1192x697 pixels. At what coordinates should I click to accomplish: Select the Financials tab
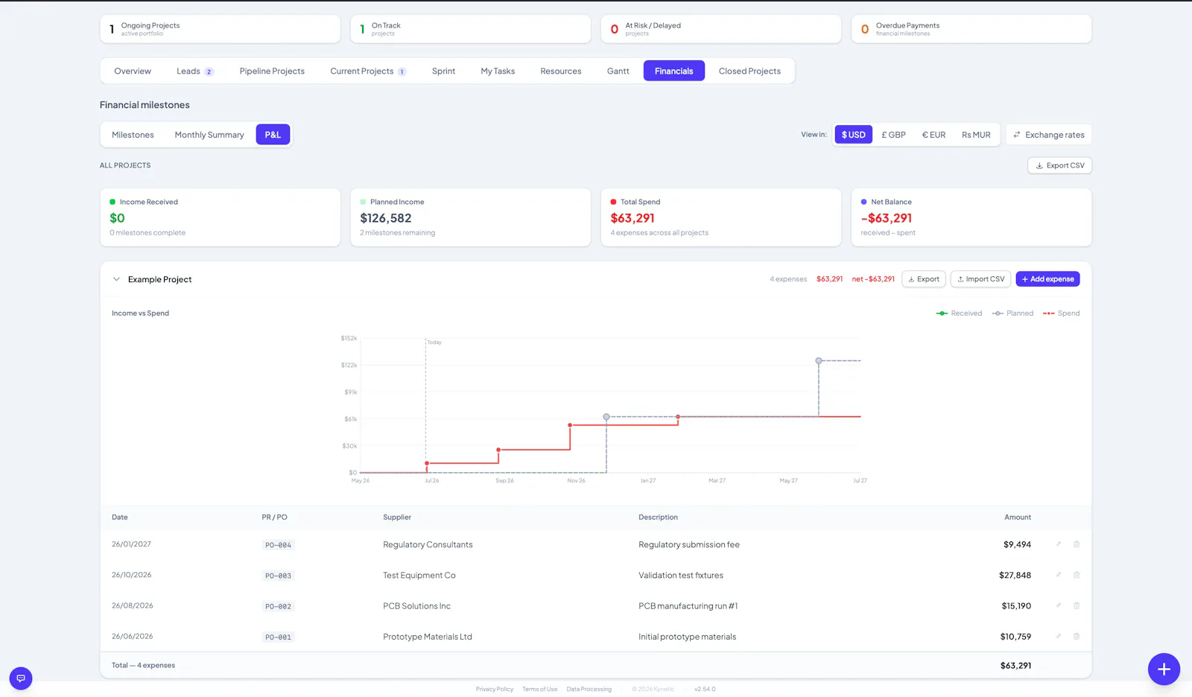pos(674,71)
